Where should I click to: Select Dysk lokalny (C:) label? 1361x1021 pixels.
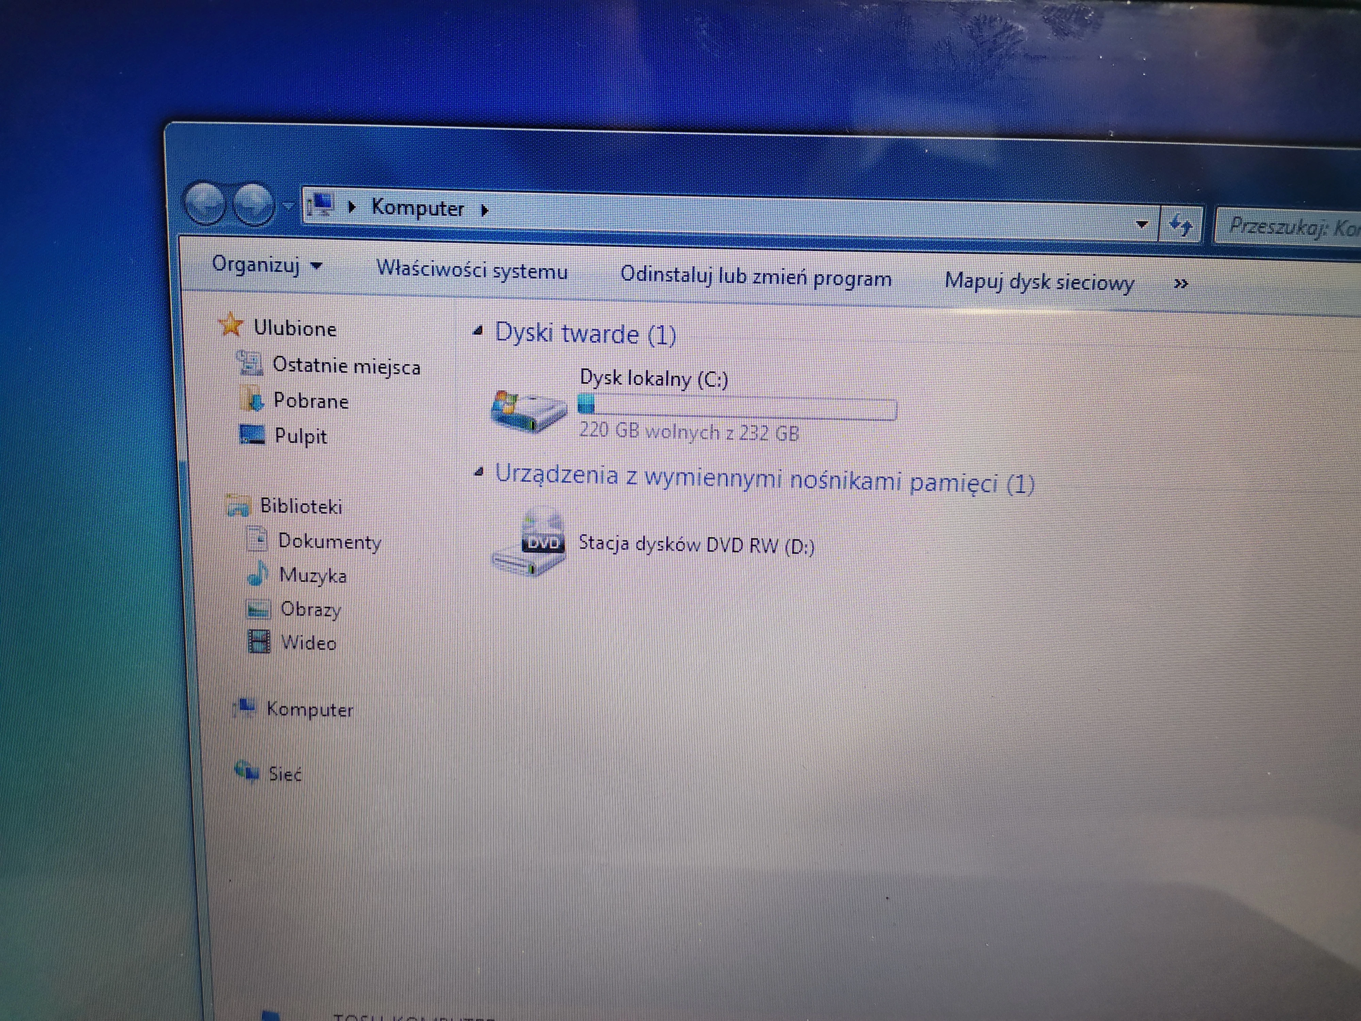pyautogui.click(x=654, y=378)
